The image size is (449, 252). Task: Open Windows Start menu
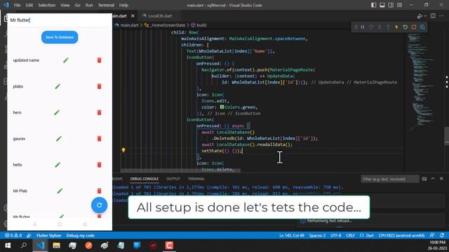[8, 246]
